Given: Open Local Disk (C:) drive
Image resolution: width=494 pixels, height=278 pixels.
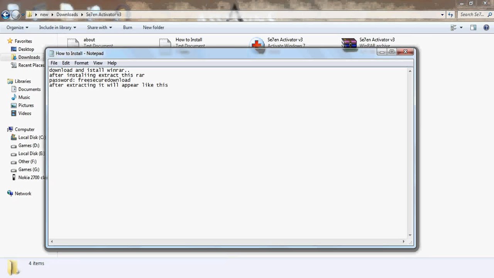Looking at the screenshot, I should pos(31,137).
